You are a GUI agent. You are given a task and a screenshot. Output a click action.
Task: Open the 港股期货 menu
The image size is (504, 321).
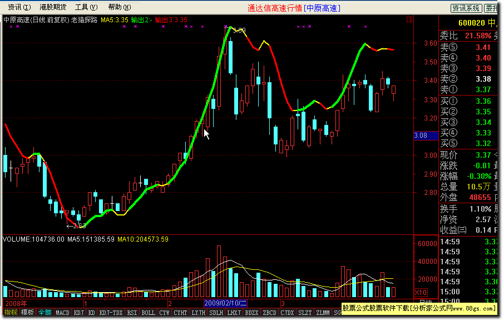pos(53,7)
